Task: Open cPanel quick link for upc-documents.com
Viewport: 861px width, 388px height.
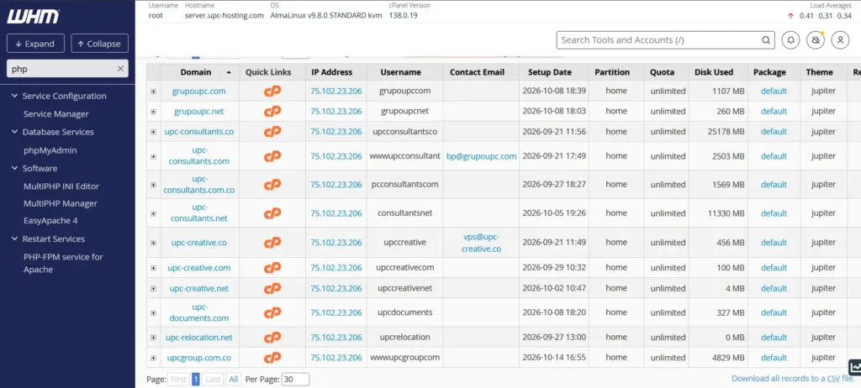Action: pos(272,312)
